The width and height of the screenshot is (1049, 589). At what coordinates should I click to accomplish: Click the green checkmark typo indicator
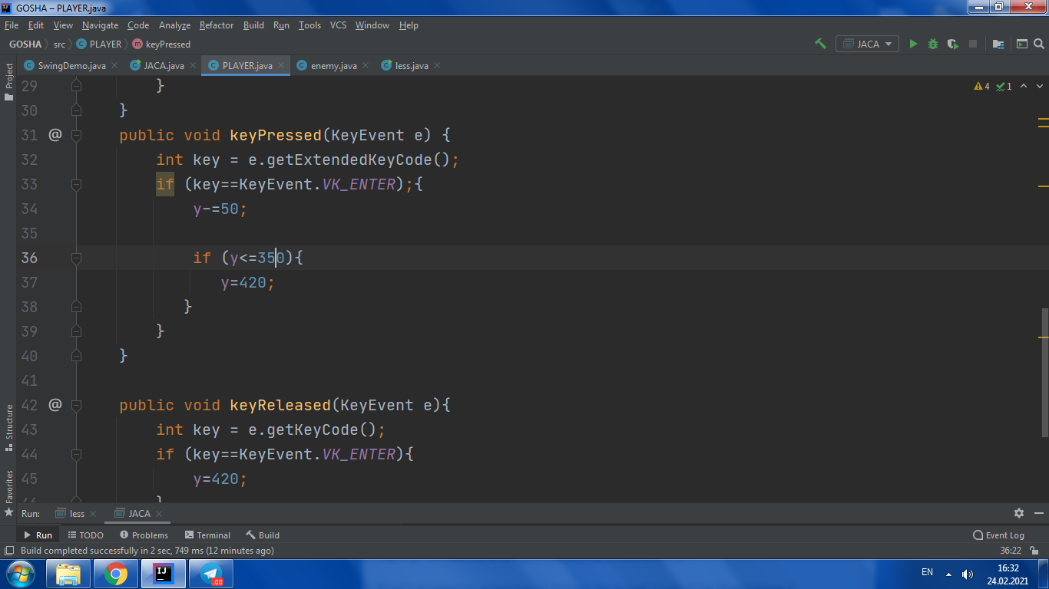pos(1004,87)
